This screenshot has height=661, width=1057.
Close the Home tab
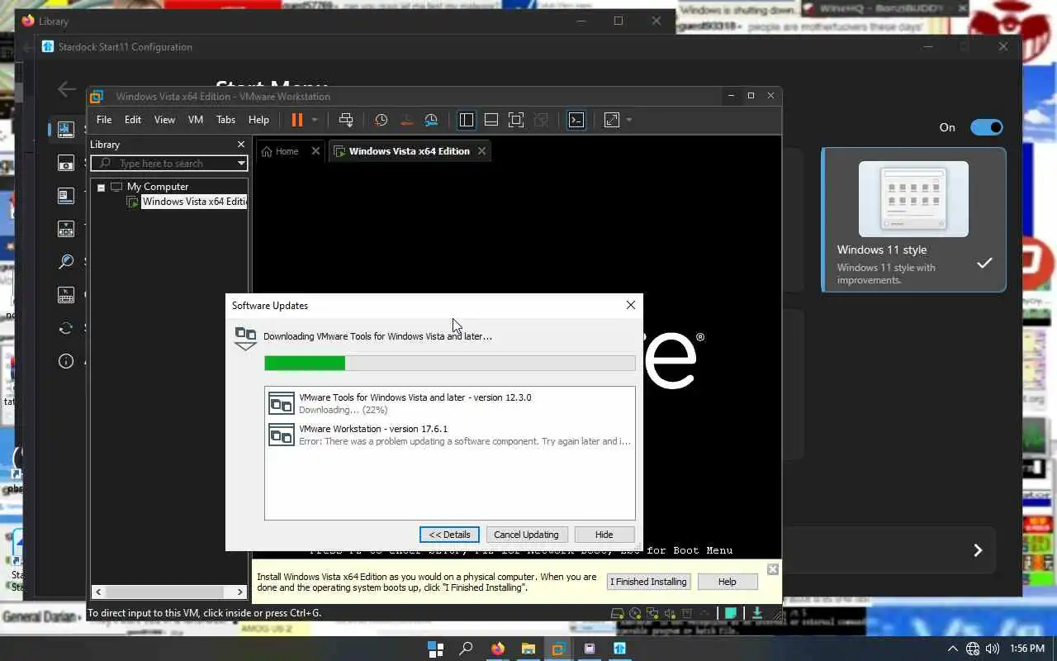pos(315,151)
